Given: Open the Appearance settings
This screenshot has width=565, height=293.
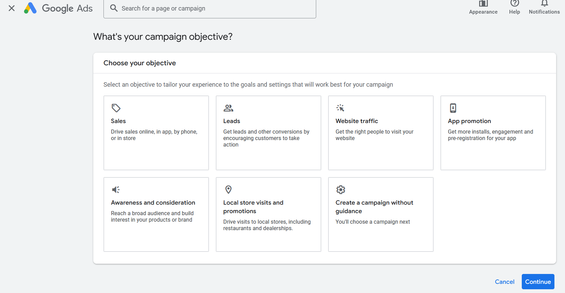Looking at the screenshot, I should pos(483,5).
